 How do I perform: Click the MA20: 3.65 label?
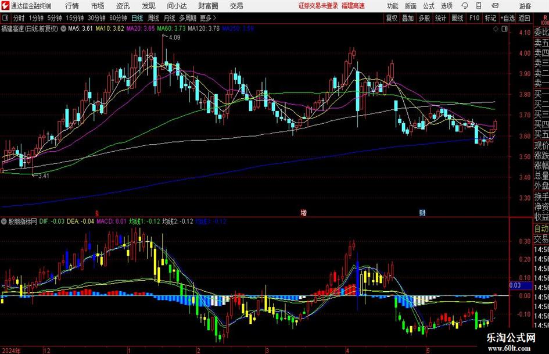click(141, 28)
